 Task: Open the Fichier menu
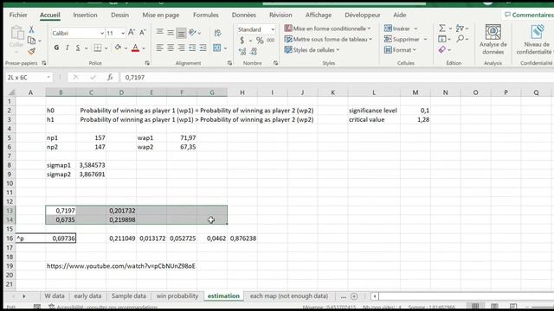pyautogui.click(x=18, y=15)
